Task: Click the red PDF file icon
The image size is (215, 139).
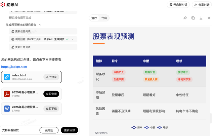Action: pyautogui.click(x=7, y=94)
